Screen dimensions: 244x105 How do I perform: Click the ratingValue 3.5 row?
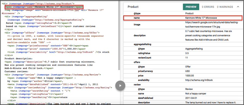[183, 53]
